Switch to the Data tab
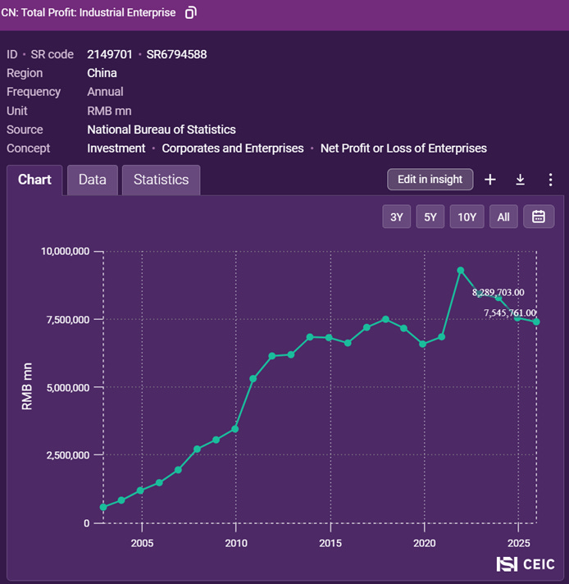The height and width of the screenshot is (584, 569). pyautogui.click(x=93, y=180)
